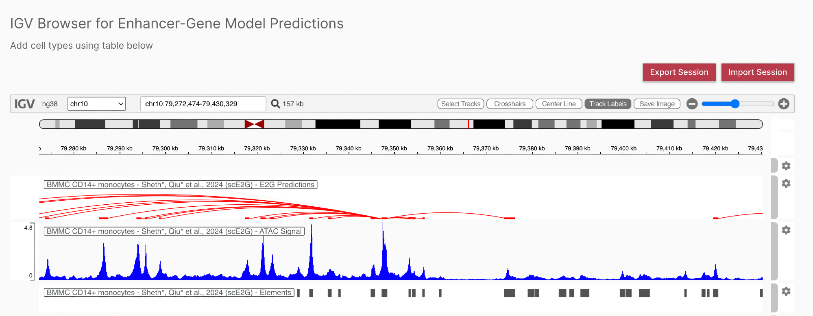Open the chr10 chromosome dropdown
The image size is (813, 316).
(x=96, y=104)
